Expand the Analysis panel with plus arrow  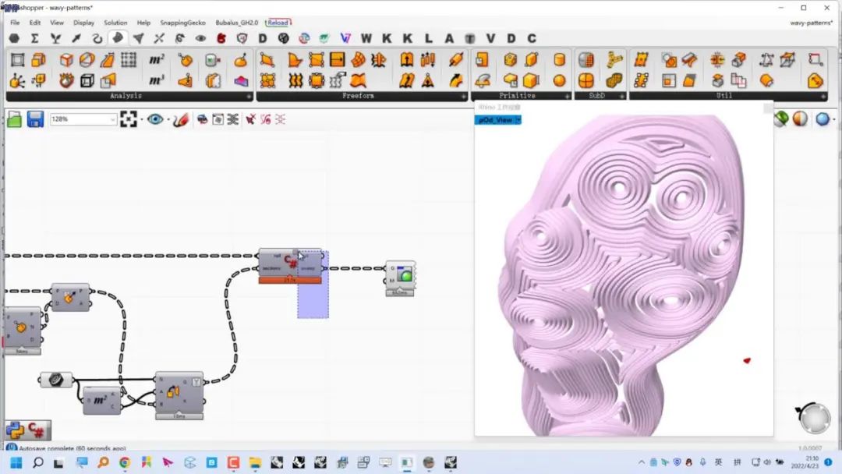pos(249,96)
